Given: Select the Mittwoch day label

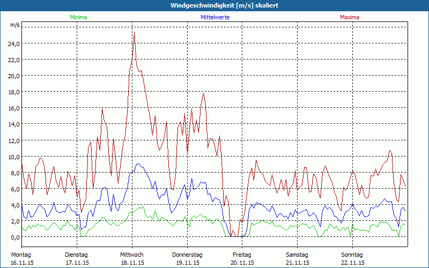Looking at the screenshot, I should (x=132, y=255).
